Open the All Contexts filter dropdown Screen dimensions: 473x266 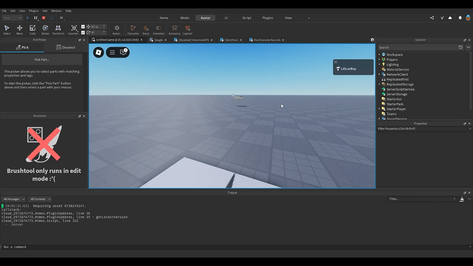40,199
